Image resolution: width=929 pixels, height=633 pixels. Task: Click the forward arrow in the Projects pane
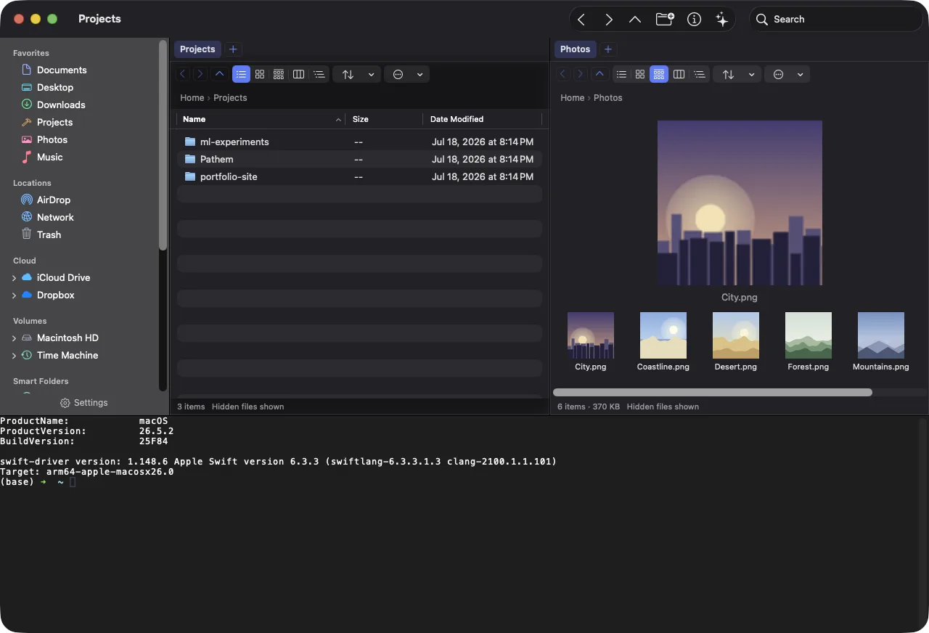pyautogui.click(x=200, y=74)
